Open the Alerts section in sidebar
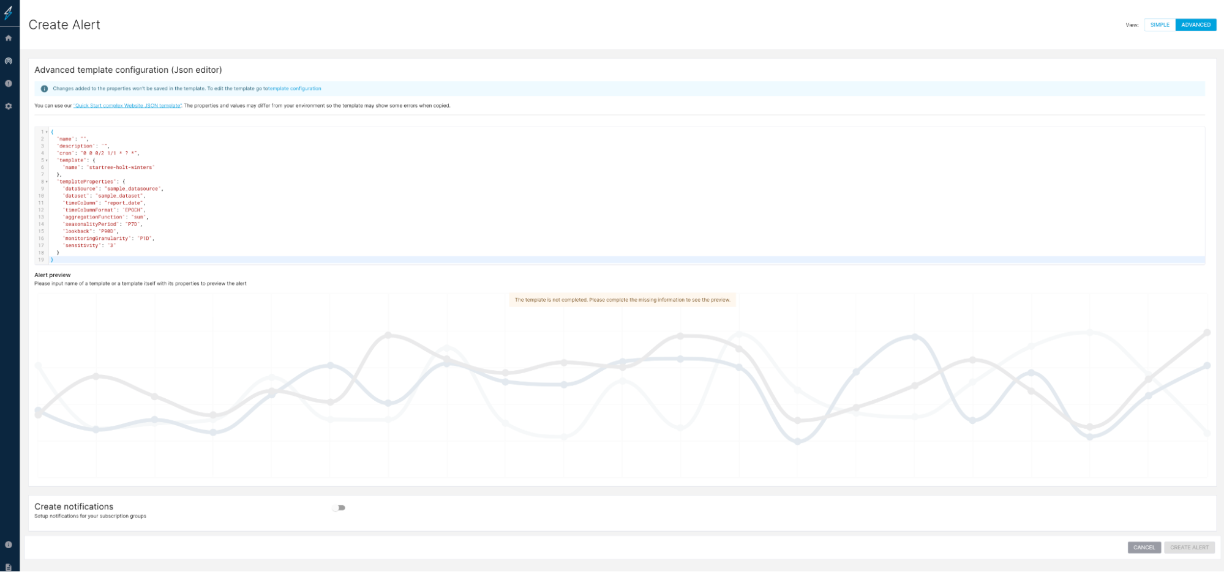The height and width of the screenshot is (572, 1224). 9,61
